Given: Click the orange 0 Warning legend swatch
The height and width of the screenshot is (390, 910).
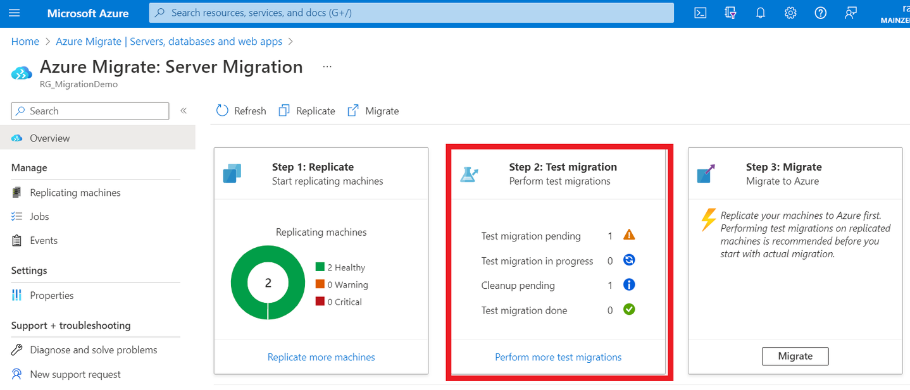Looking at the screenshot, I should 320,284.
